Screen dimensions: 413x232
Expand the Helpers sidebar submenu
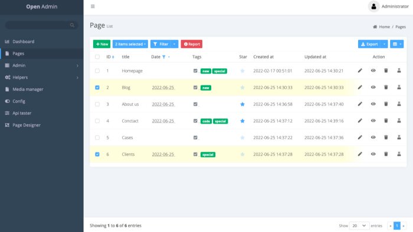coord(77,78)
